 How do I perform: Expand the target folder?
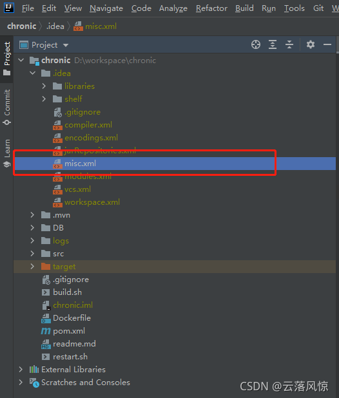tap(32, 267)
